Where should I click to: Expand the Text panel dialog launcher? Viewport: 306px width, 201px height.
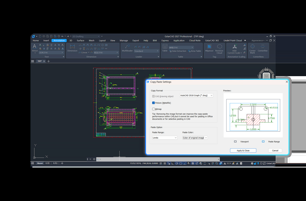[x=63, y=57]
